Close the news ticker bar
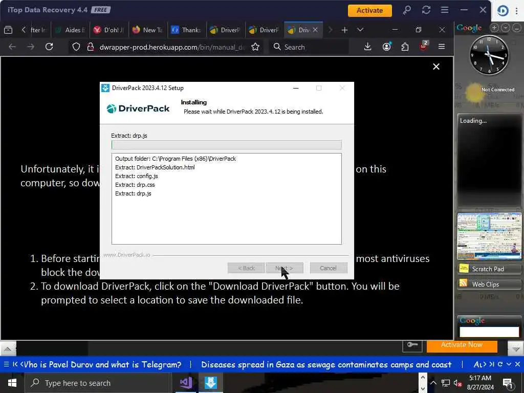524x393 pixels. pos(518,364)
